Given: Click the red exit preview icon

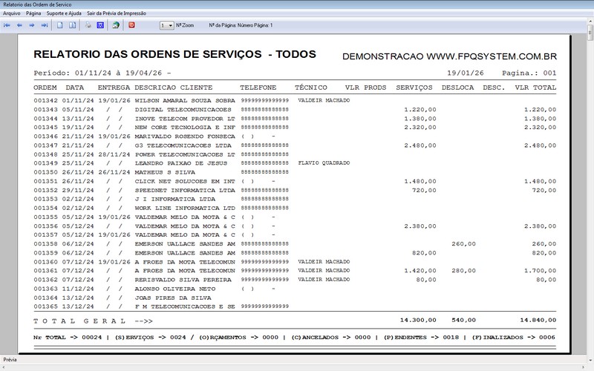Looking at the screenshot, I should (131, 25).
